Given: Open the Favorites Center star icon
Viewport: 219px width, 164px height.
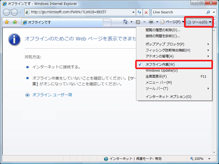Looking at the screenshot, I should pyautogui.click(x=7, y=22).
